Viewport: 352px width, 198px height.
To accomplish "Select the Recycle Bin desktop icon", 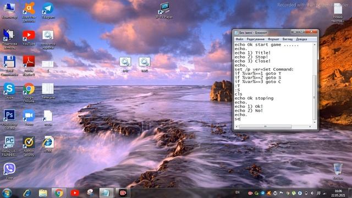I will [x=338, y=172].
